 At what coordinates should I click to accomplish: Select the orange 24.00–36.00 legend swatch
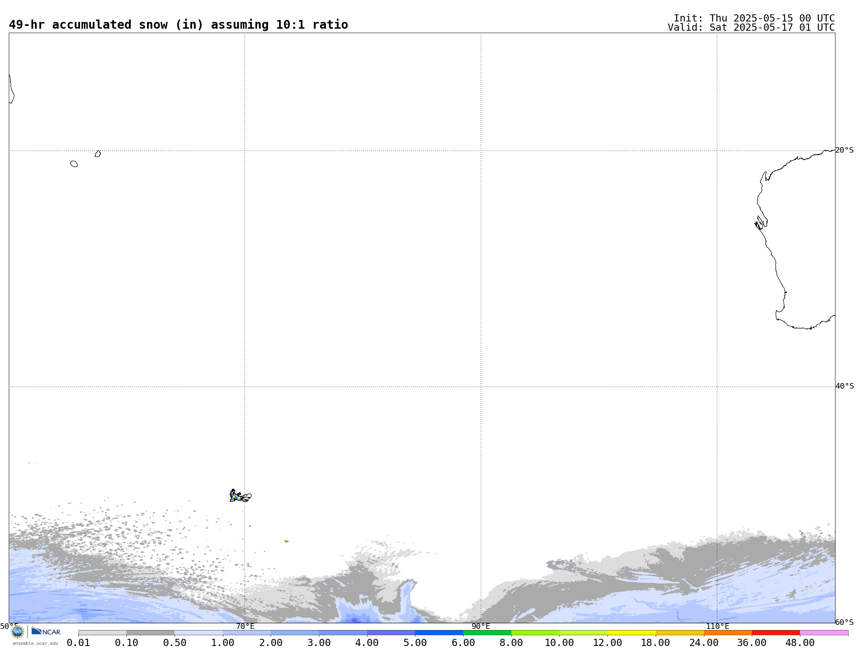pyautogui.click(x=727, y=633)
